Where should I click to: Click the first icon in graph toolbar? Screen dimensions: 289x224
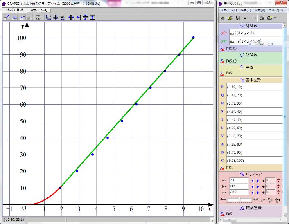7,17
